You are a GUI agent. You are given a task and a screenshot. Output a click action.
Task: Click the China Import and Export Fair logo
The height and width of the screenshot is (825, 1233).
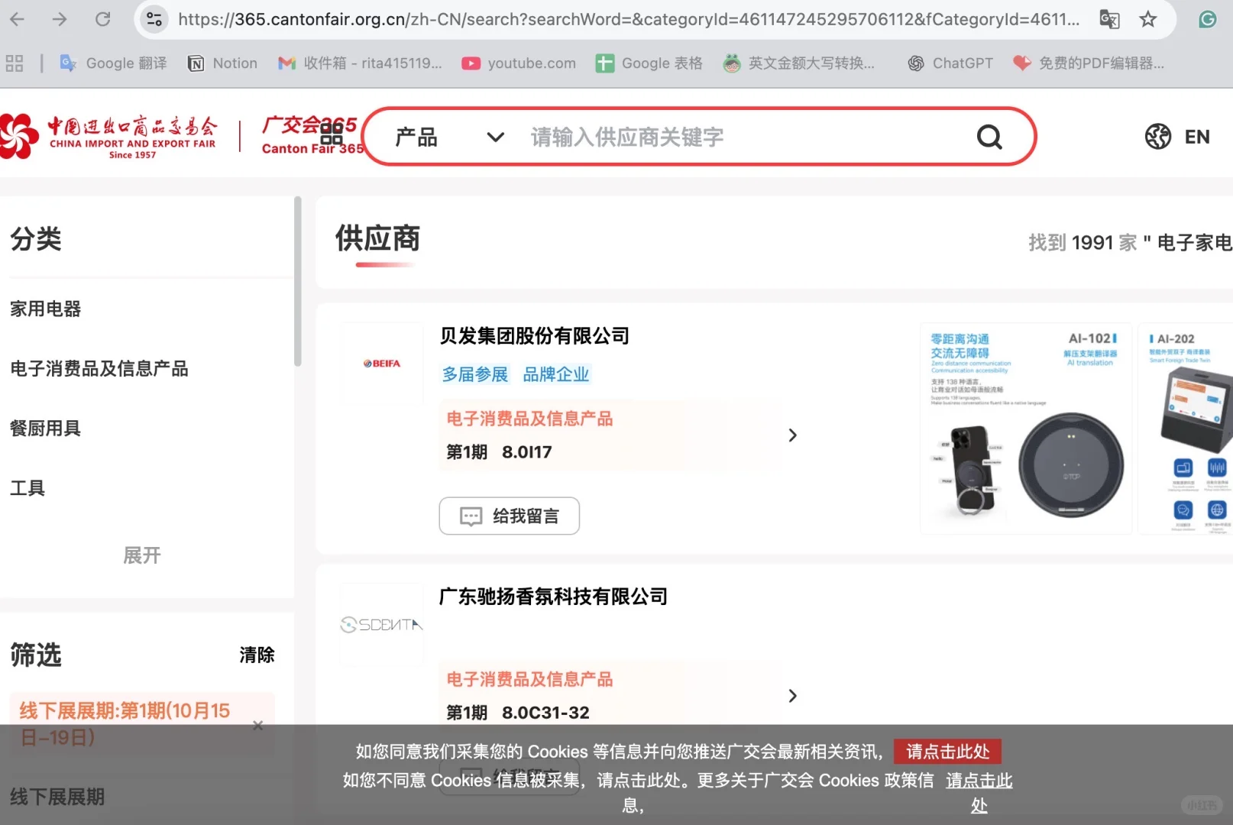click(x=109, y=137)
